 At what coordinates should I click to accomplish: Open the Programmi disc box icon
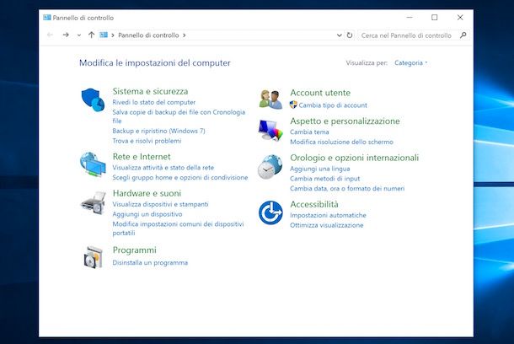tap(93, 257)
